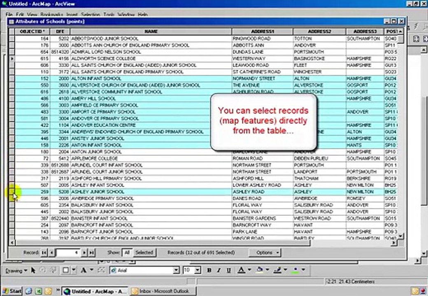Toggle underline formatting
Screen dimensions: 428x296
click(228, 270)
